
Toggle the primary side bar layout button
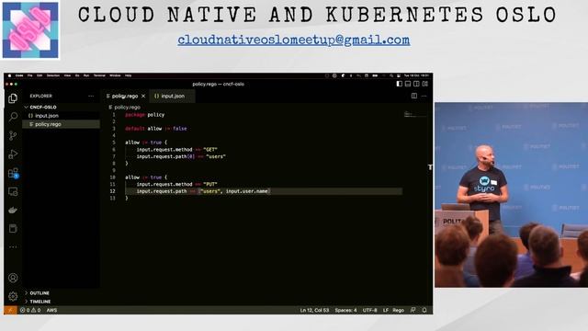(400, 84)
